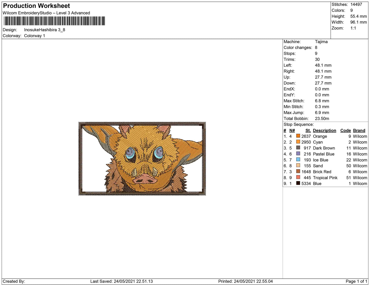
Task: Click the Stitches value 14497
Action: 356,4
